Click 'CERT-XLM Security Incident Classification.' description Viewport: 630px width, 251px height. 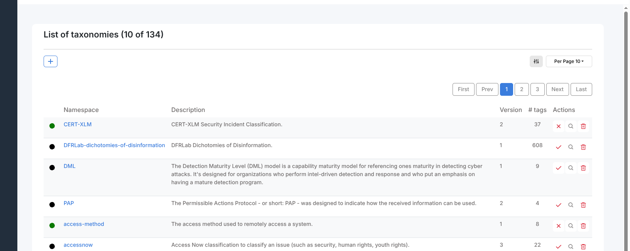[x=227, y=124]
